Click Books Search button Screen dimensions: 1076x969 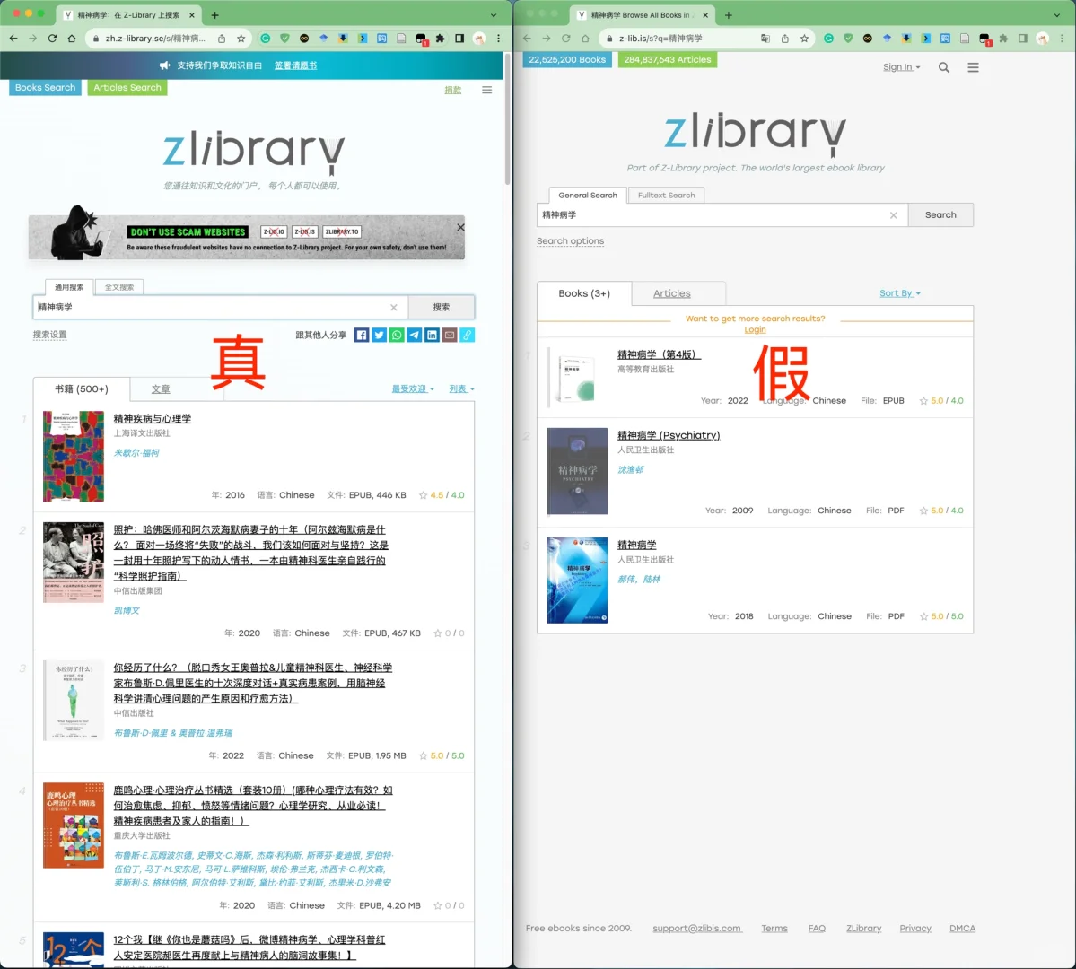[45, 87]
